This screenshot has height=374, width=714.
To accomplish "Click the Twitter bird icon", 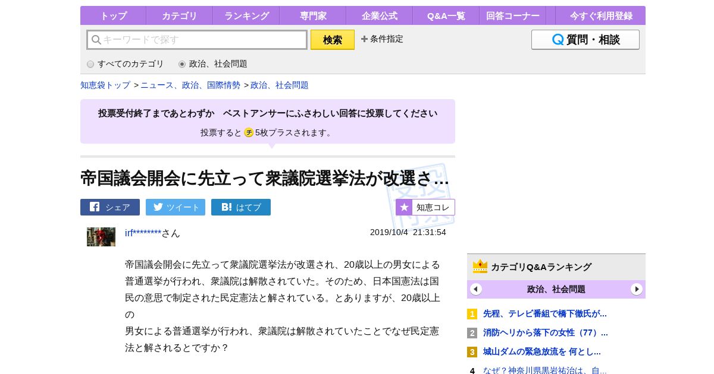I will pyautogui.click(x=158, y=207).
